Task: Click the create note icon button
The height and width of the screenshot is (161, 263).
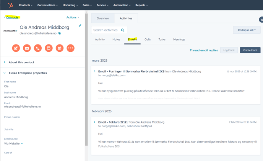Action: click(x=16, y=48)
